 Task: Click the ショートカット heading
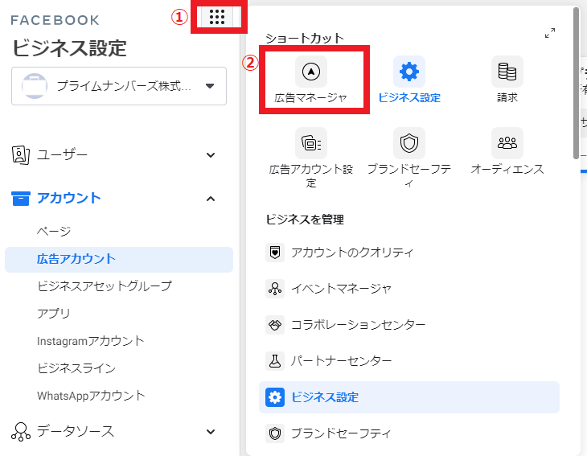click(x=305, y=38)
